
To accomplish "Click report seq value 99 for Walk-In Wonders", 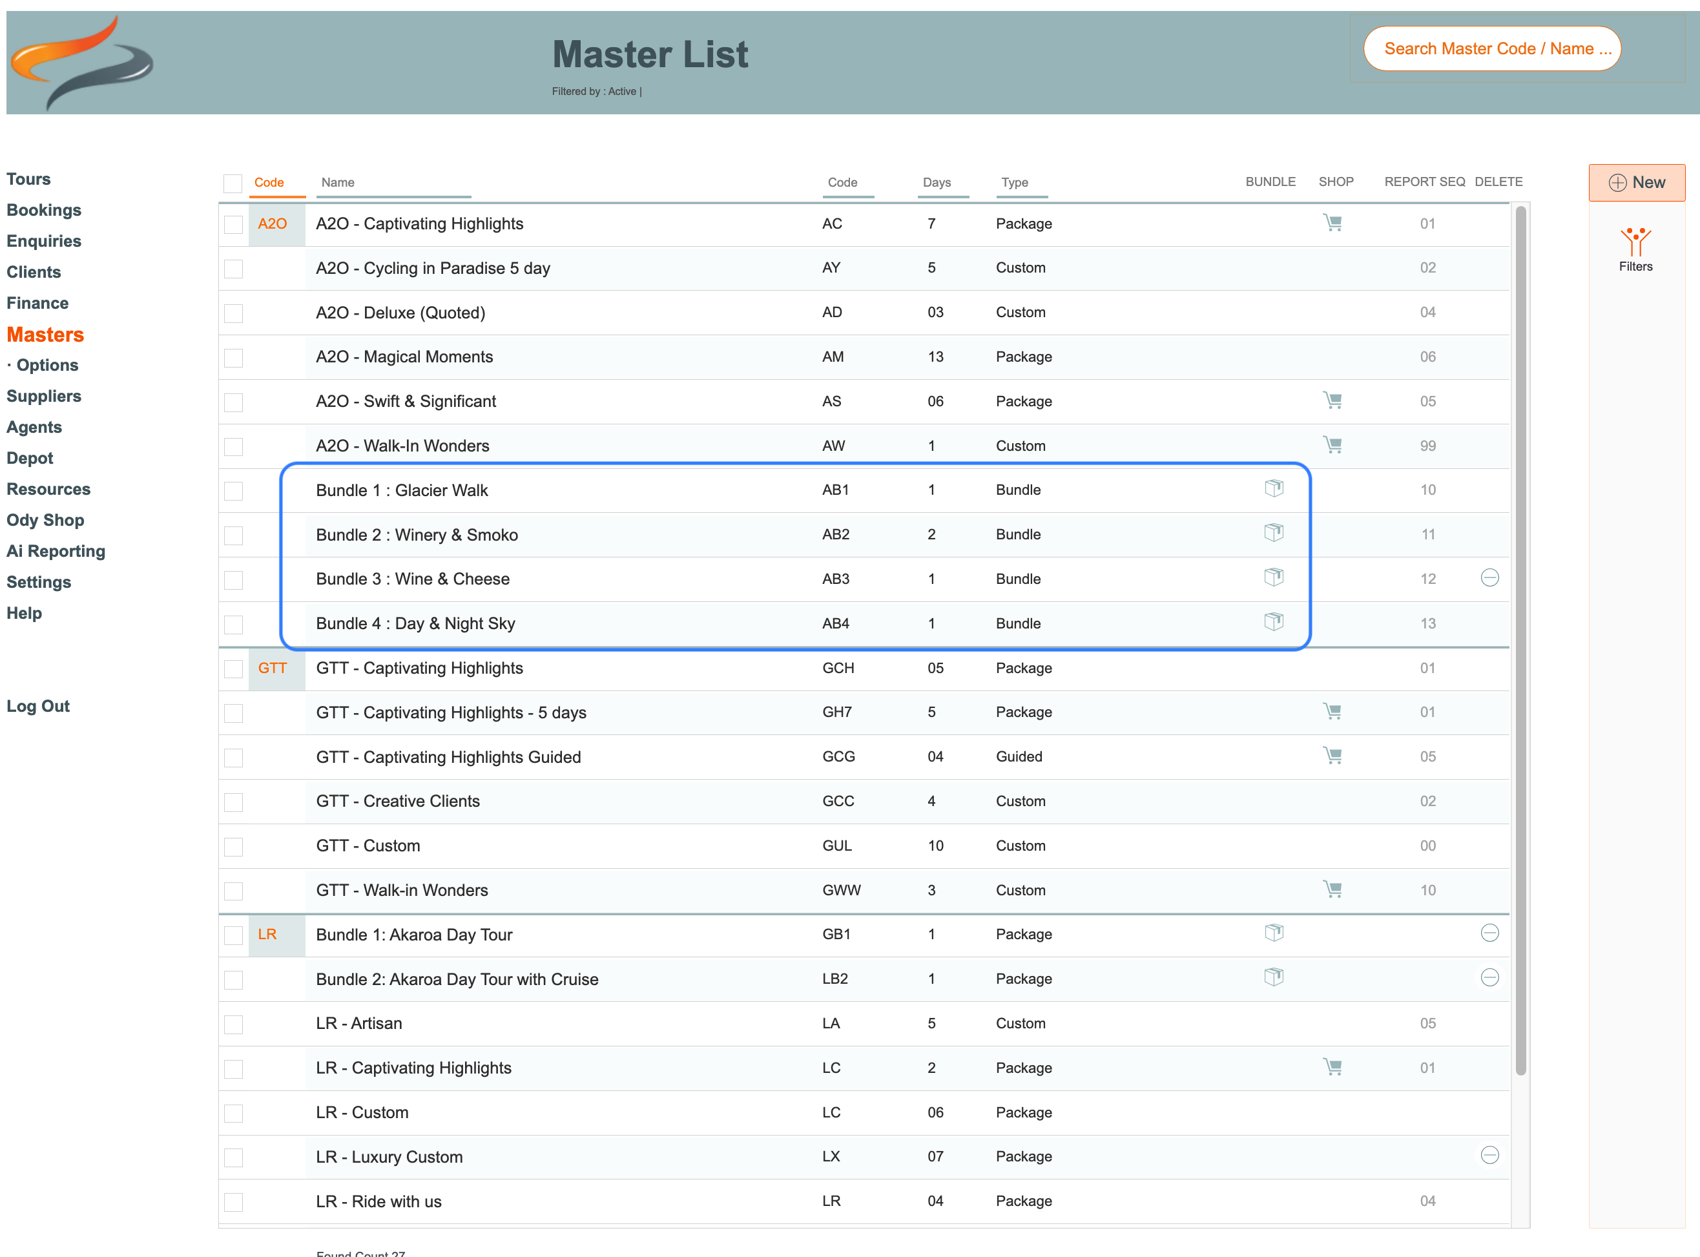I will (1427, 446).
